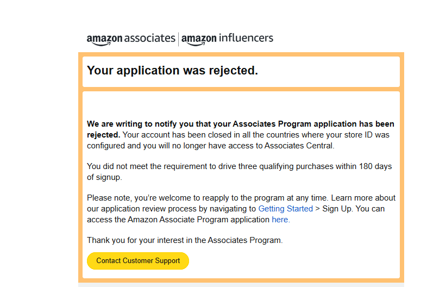446x287 pixels.
Task: Click the vertical divider between the two logos
Action: [178, 39]
